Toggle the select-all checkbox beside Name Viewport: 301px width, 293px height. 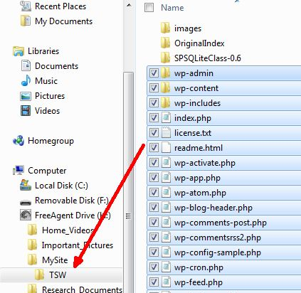pyautogui.click(x=149, y=8)
